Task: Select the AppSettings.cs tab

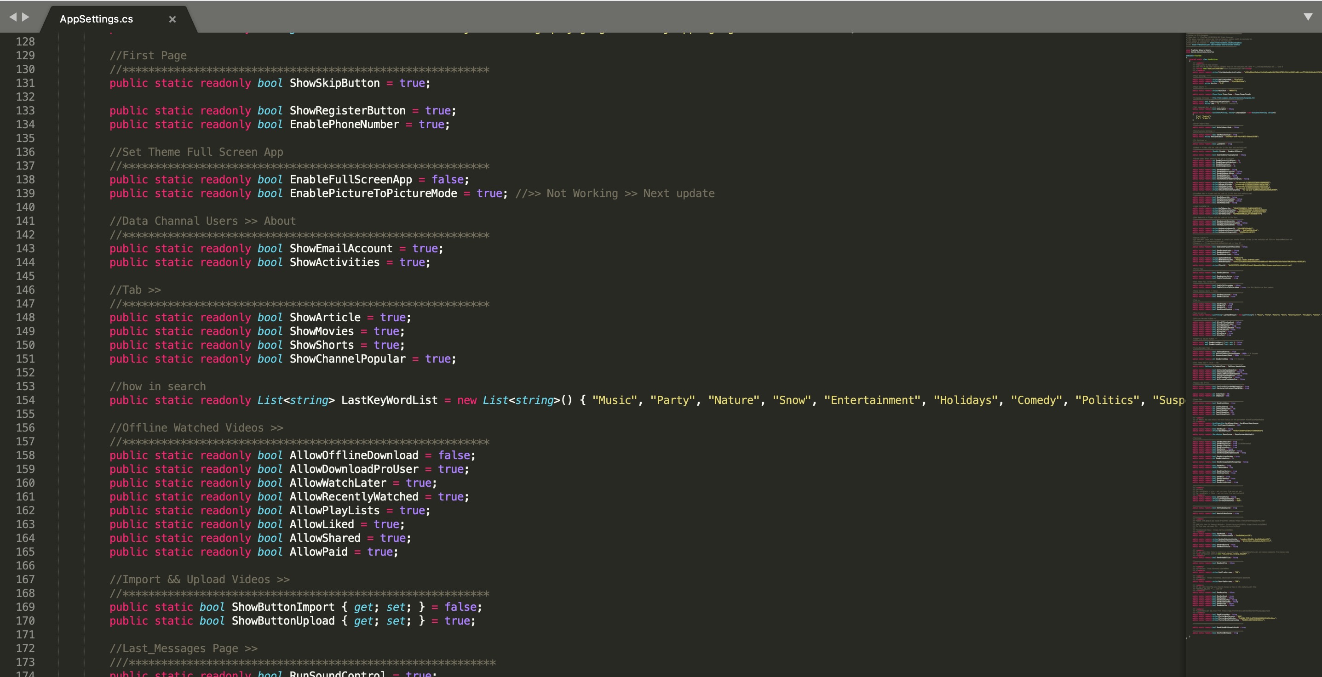Action: 97,19
